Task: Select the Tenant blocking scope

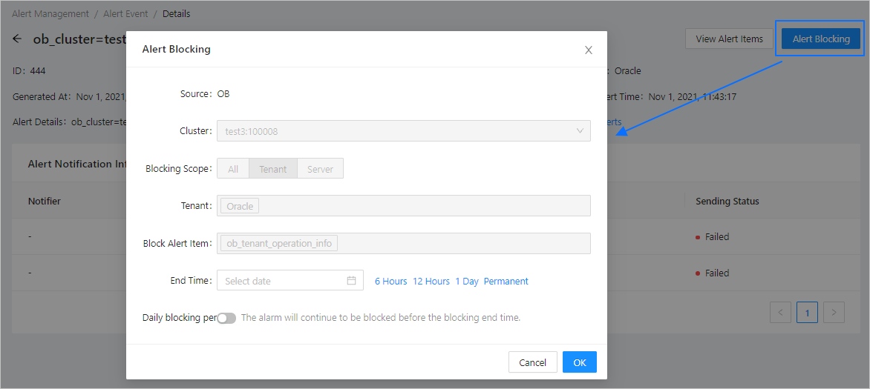Action: coord(272,169)
